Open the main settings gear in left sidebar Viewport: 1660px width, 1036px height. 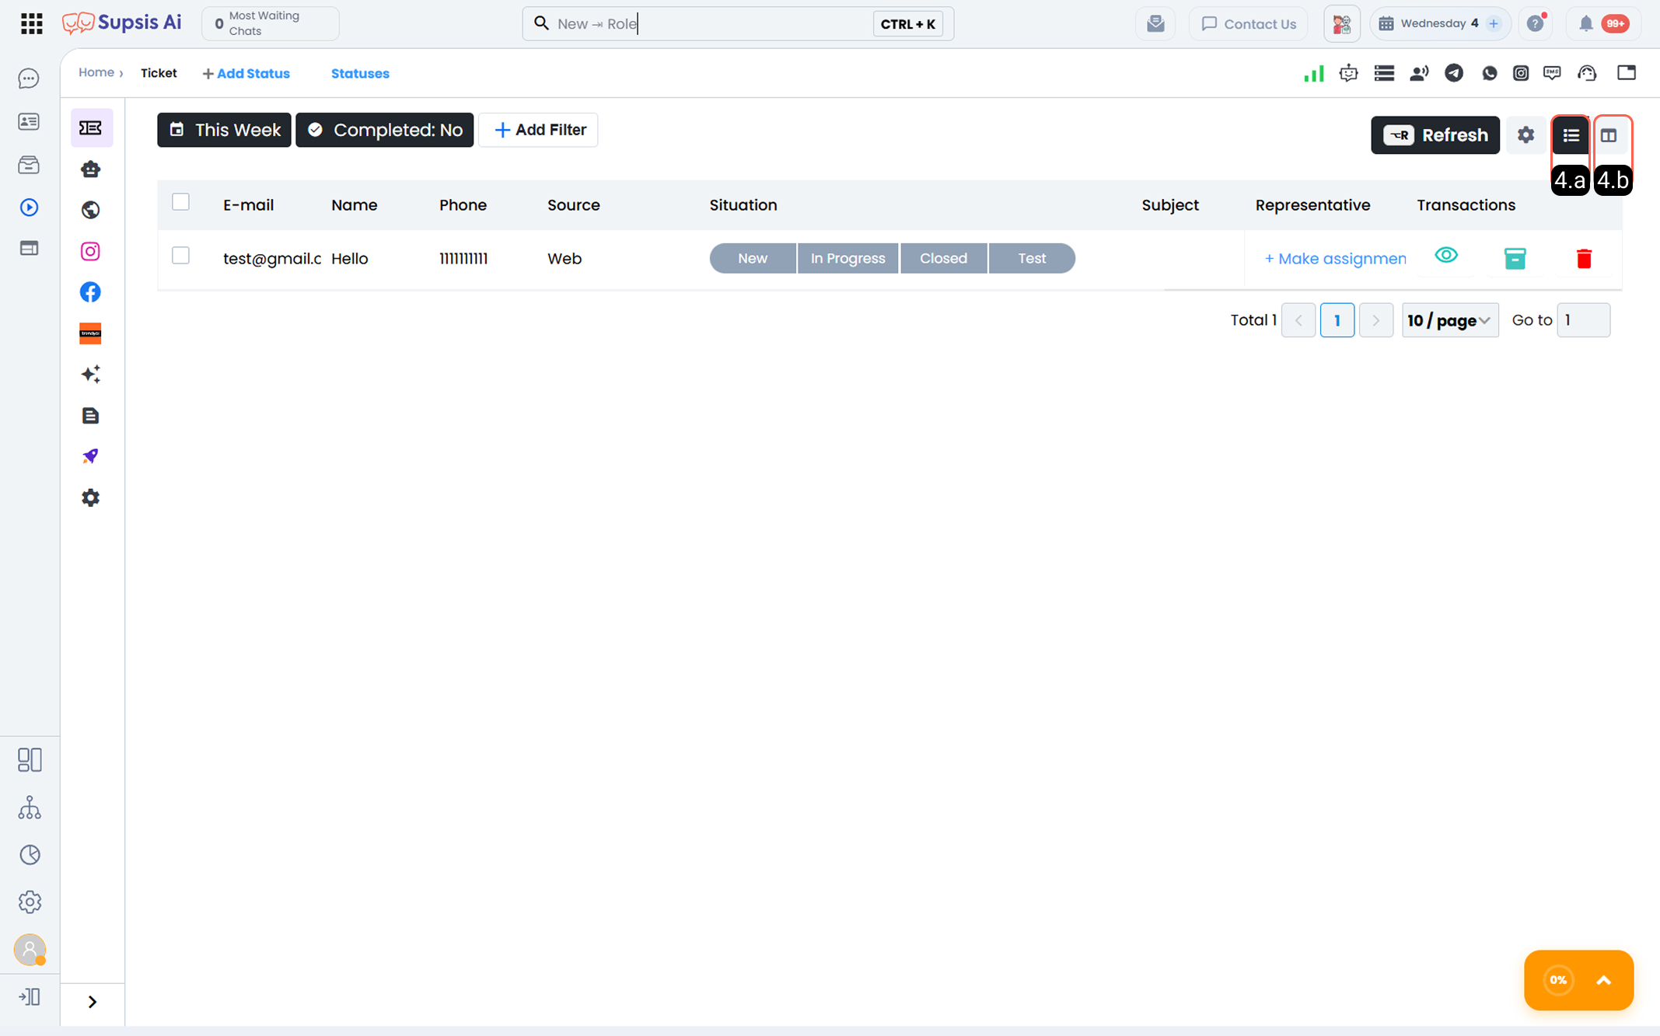coord(30,902)
